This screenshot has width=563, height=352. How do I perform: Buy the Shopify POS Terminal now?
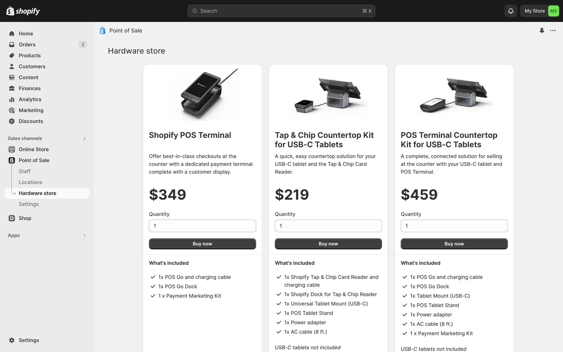click(202, 244)
